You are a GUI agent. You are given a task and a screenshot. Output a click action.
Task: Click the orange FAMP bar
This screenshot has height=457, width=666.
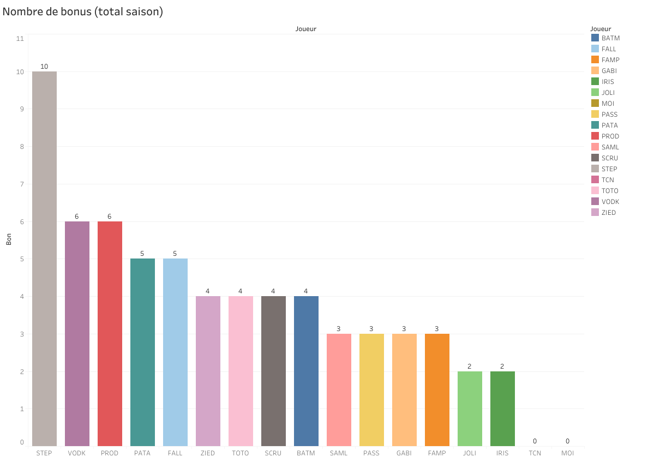(x=437, y=390)
